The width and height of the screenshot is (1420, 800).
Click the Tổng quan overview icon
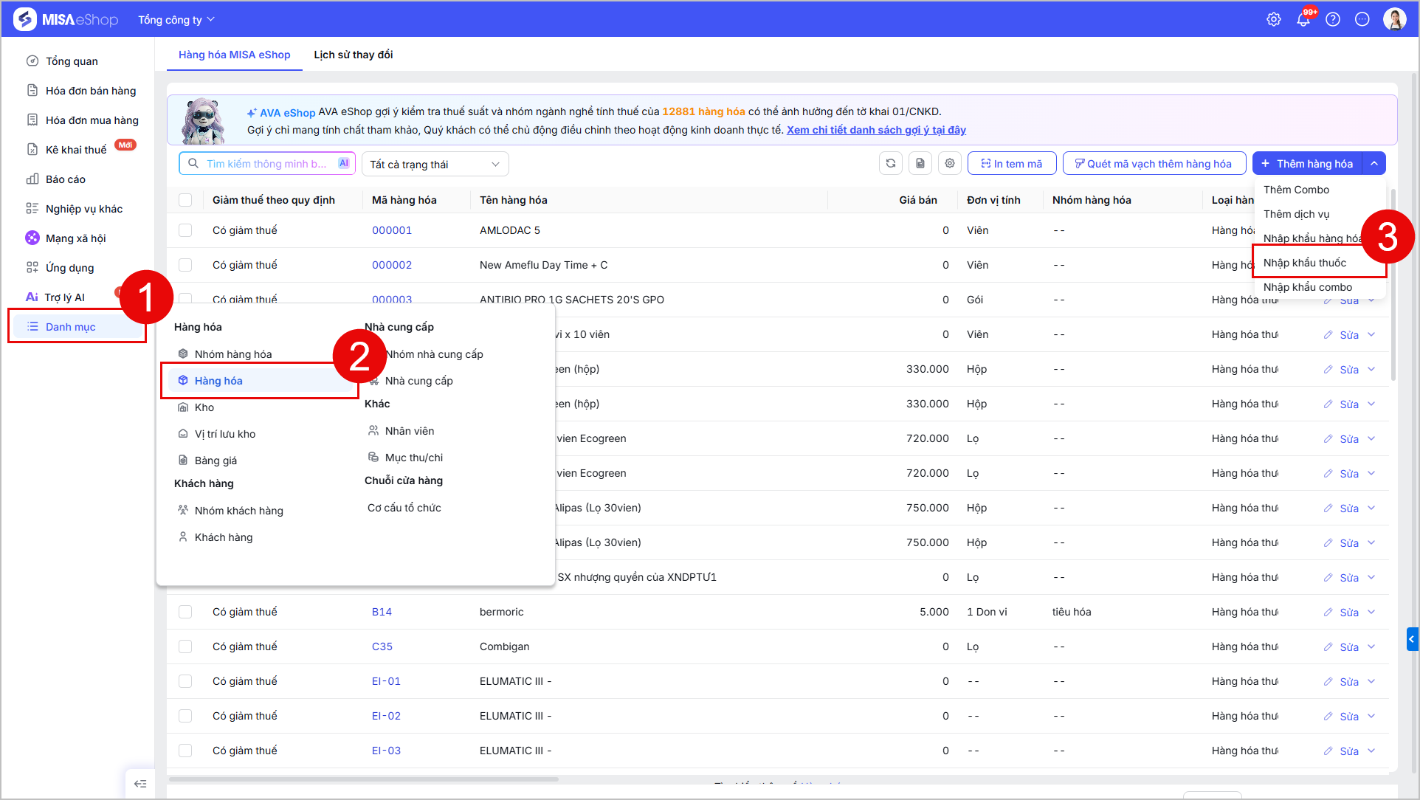coord(32,61)
